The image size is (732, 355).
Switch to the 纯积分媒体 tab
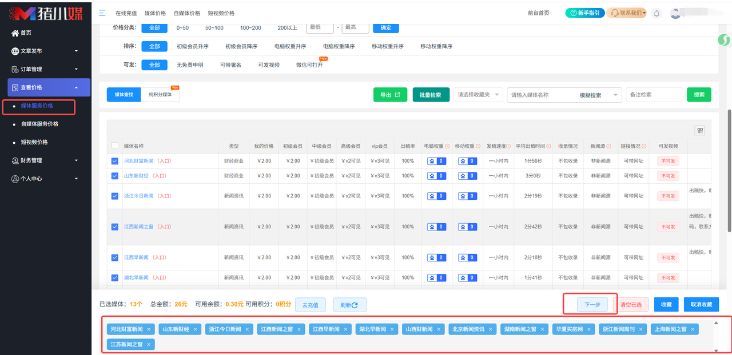pos(160,95)
